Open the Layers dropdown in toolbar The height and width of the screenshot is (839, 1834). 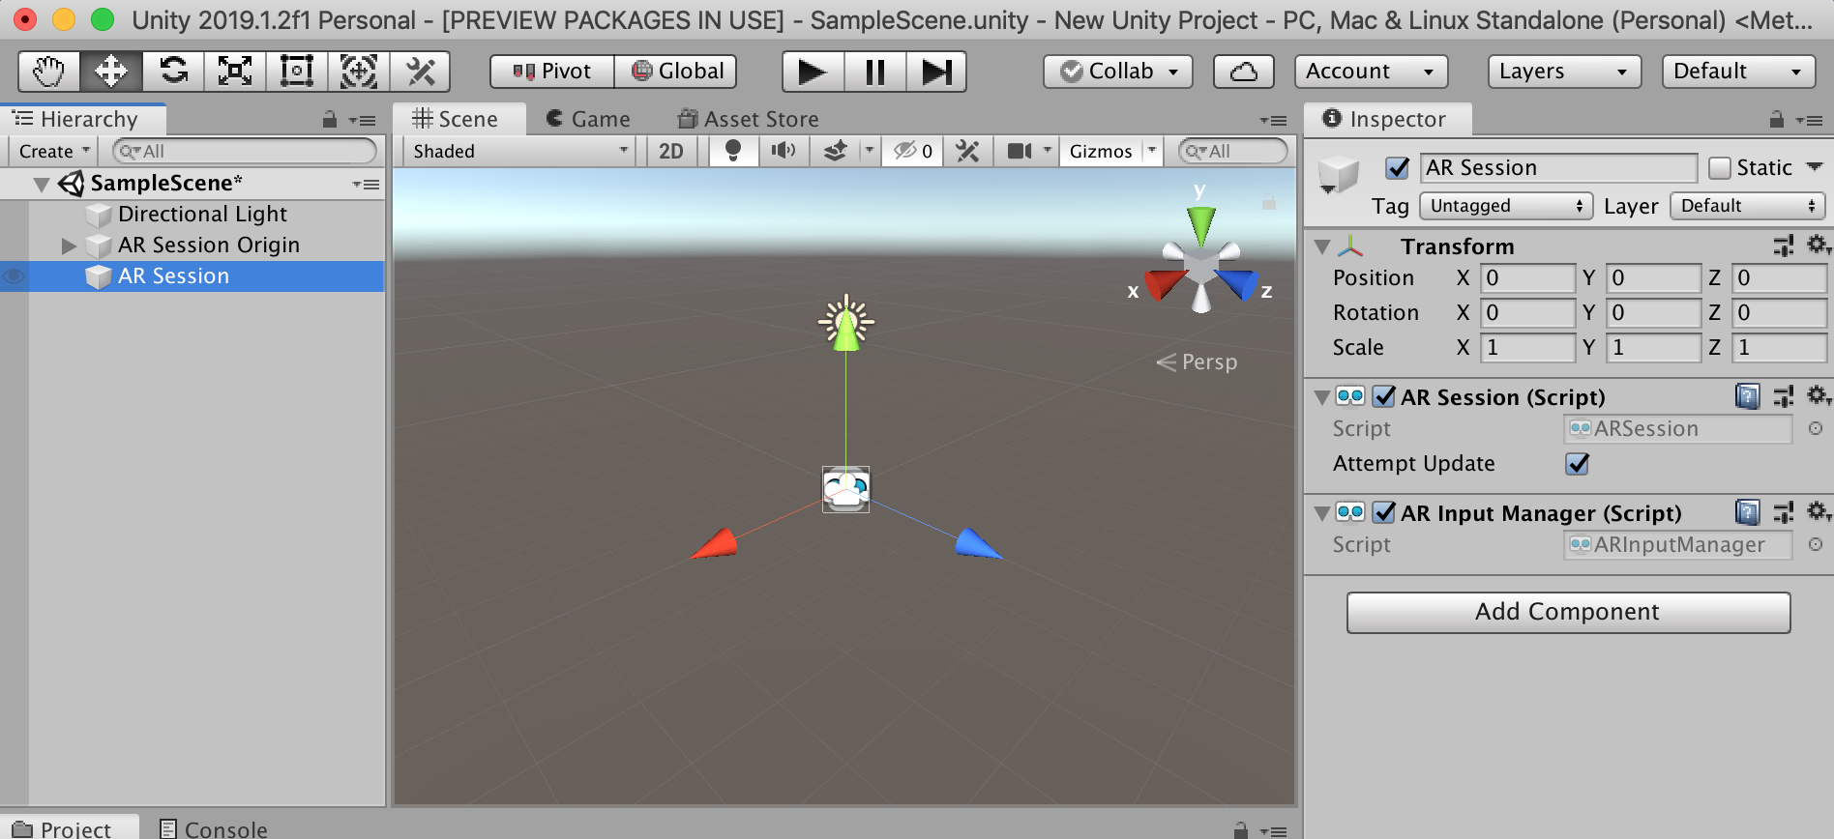click(x=1564, y=72)
